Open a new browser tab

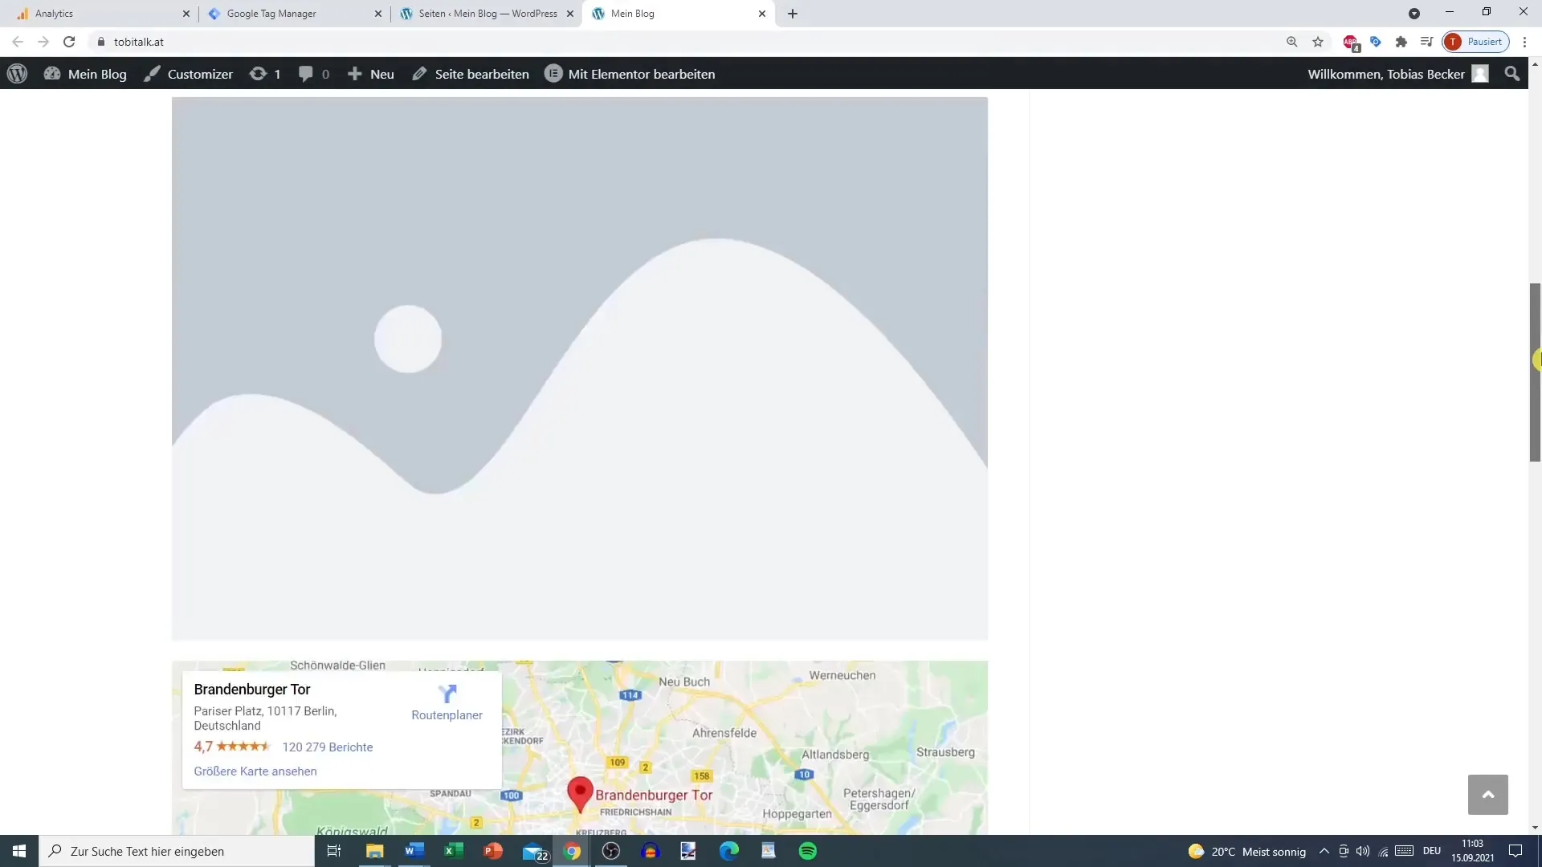[x=793, y=14]
